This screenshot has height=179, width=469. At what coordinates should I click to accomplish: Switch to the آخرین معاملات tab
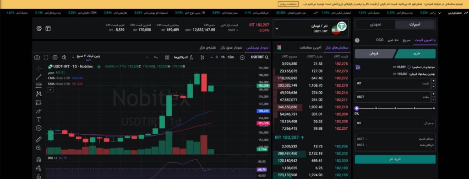point(311,48)
